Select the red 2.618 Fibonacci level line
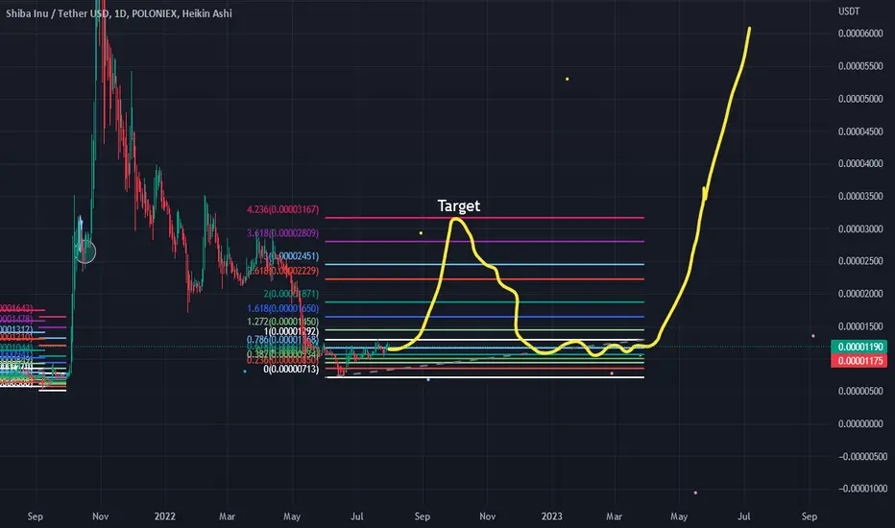The height and width of the screenshot is (528, 895). pyautogui.click(x=485, y=279)
